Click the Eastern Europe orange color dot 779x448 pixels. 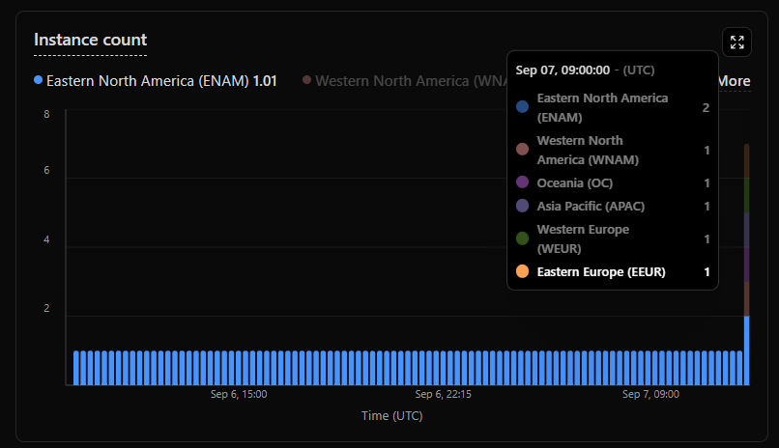(x=522, y=271)
